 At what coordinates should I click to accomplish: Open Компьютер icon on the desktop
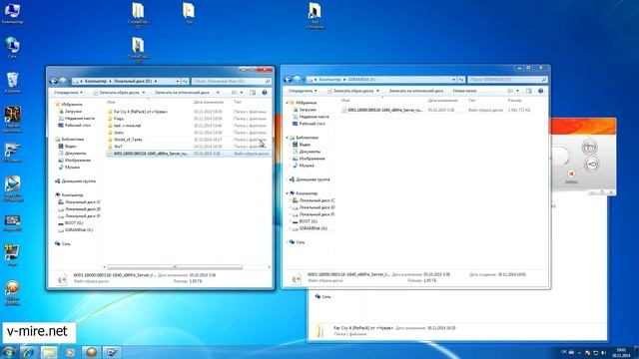point(12,13)
